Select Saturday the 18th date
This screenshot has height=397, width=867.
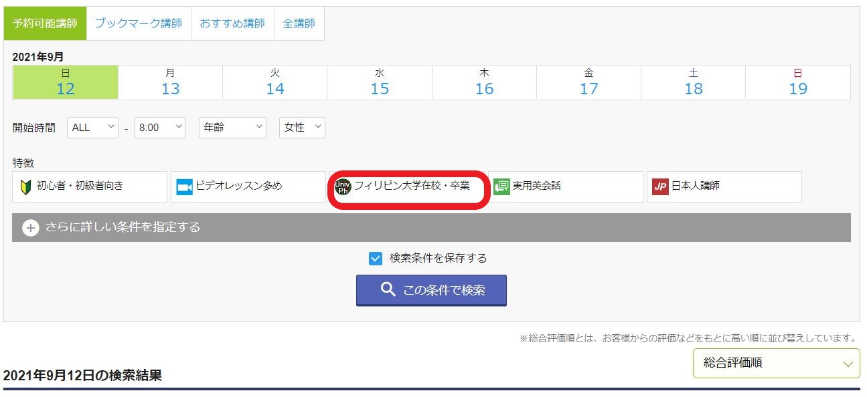point(693,82)
